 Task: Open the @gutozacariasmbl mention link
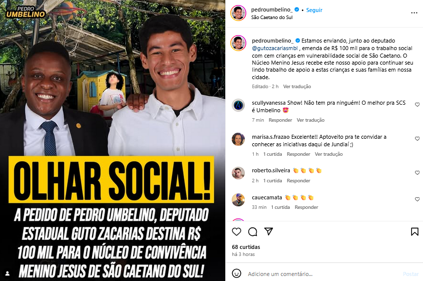pos(275,48)
